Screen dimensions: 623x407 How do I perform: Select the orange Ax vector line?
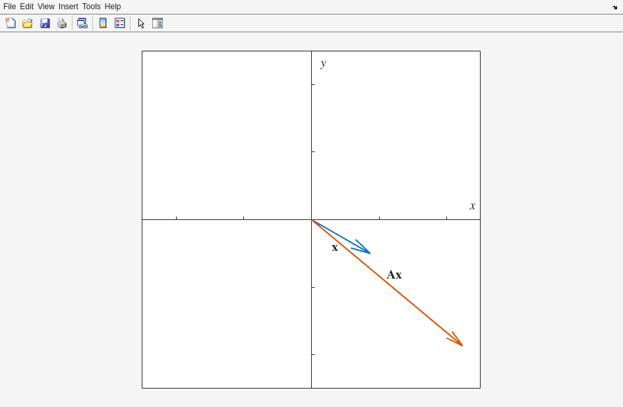pyautogui.click(x=409, y=300)
